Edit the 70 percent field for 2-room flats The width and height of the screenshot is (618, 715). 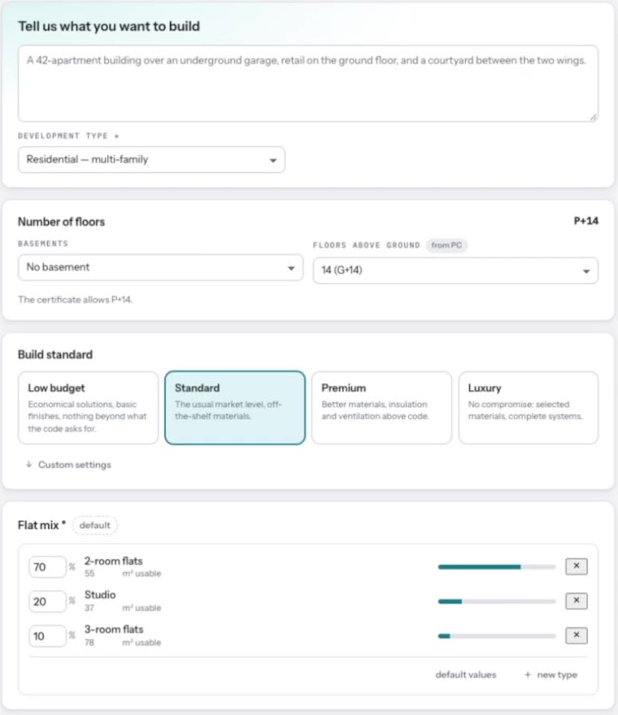47,567
